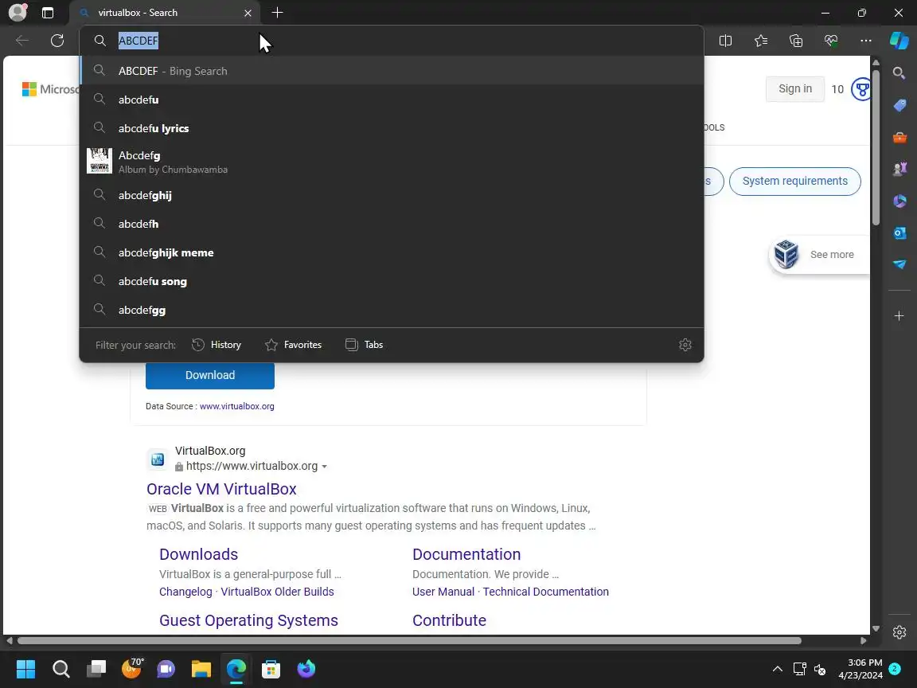
Task: Open the tab actions menu icon
Action: tap(48, 13)
